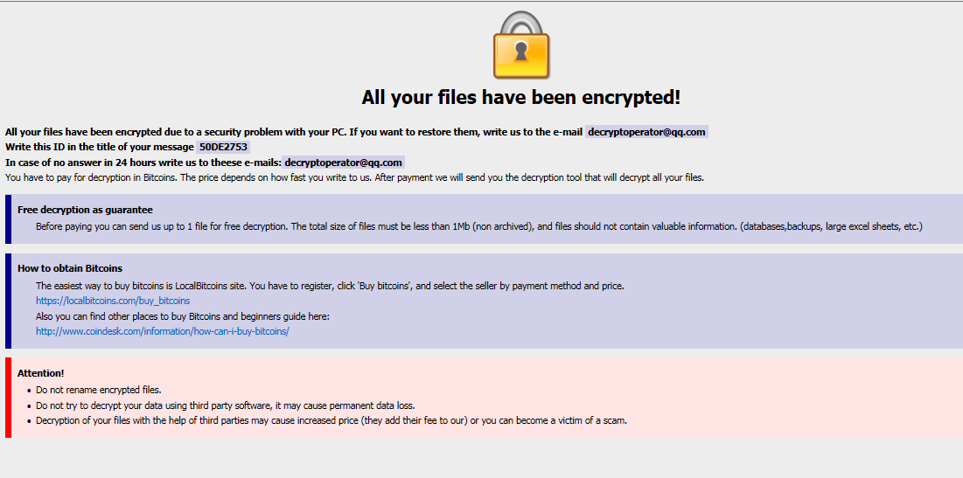Click the first decryptoperator@qq.com email address
Viewport: 963px width, 478px height.
pos(646,132)
